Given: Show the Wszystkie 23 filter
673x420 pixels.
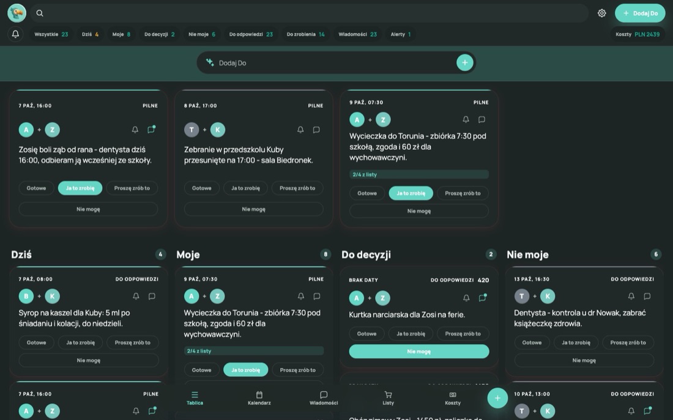Looking at the screenshot, I should click(51, 34).
